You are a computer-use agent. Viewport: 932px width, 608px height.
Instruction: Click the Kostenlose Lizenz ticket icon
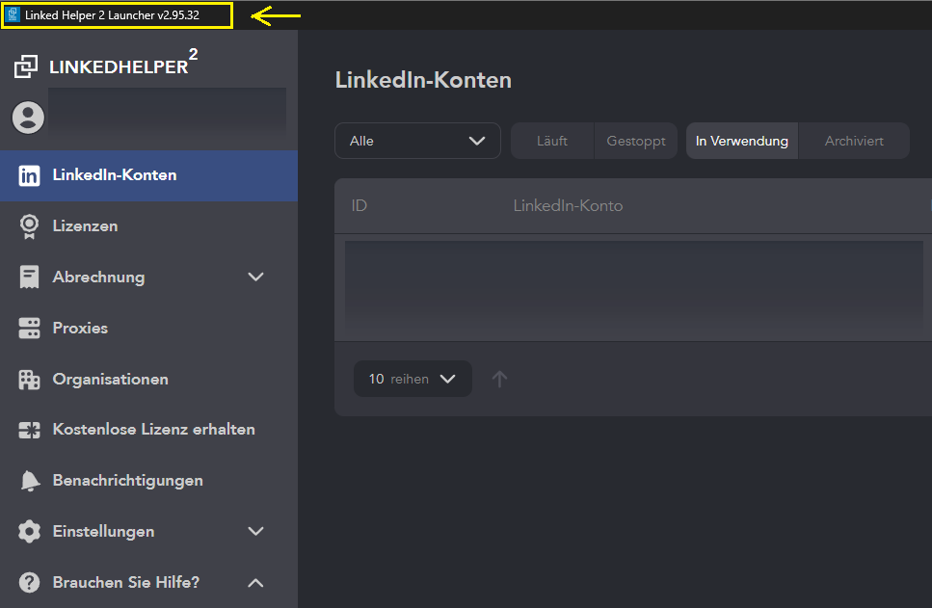[x=30, y=430]
